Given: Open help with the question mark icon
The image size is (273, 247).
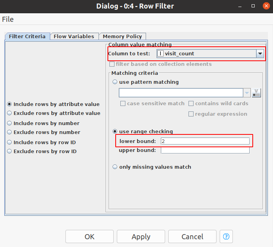Looking at the screenshot, I should point(226,236).
